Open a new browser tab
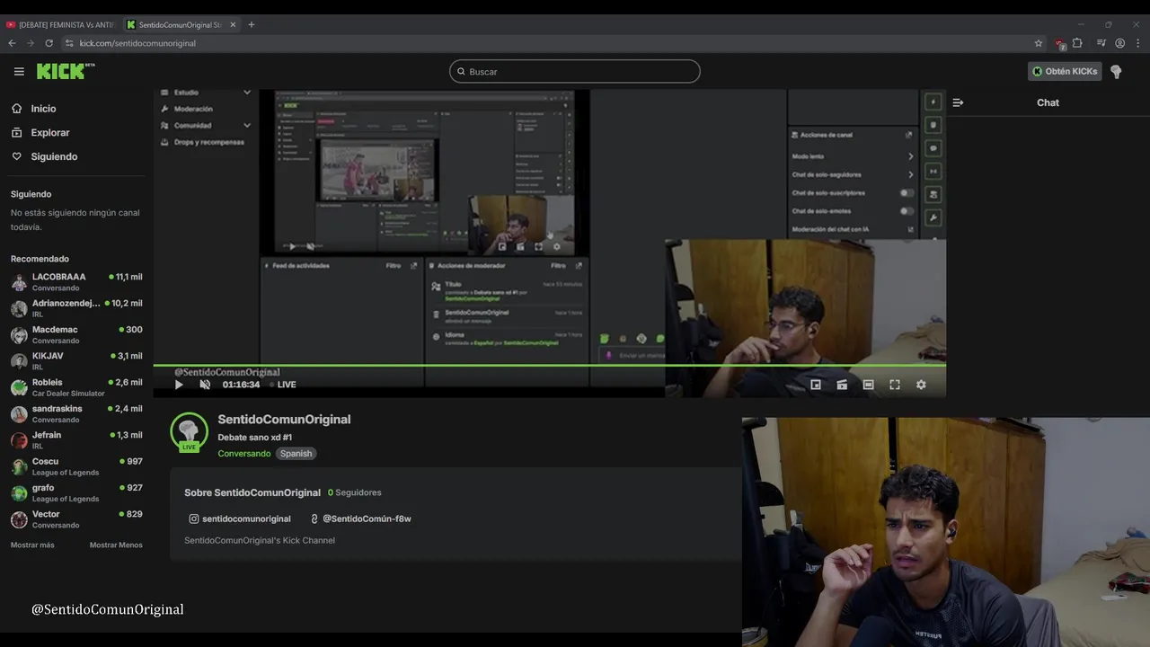 [x=252, y=25]
